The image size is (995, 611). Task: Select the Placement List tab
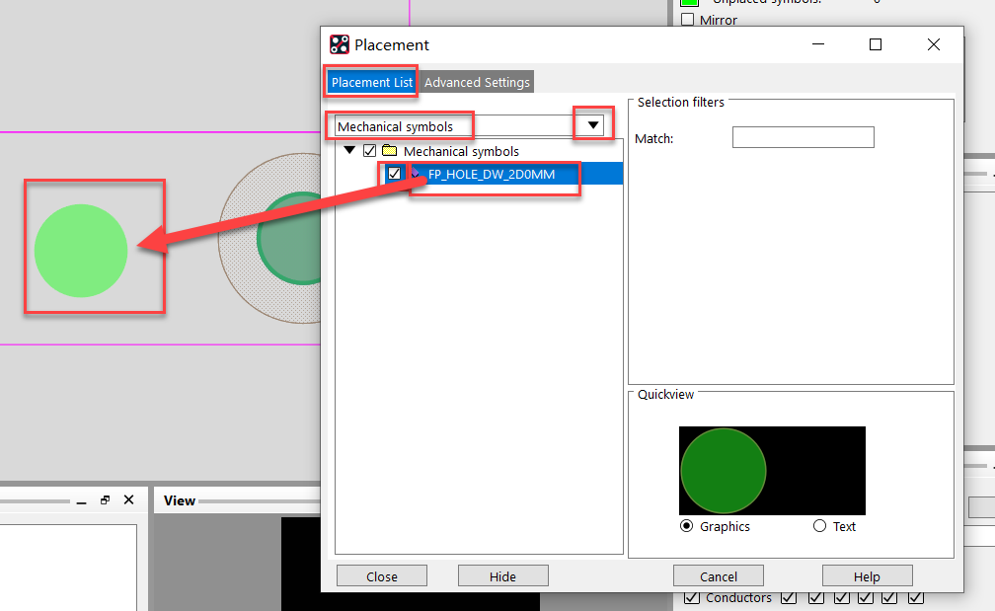tap(372, 82)
